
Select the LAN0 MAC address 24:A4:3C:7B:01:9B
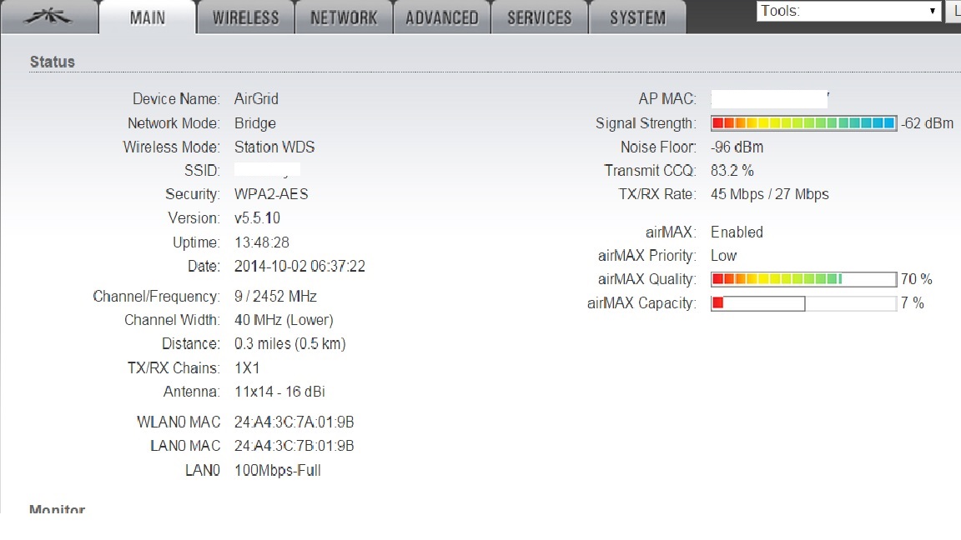294,446
